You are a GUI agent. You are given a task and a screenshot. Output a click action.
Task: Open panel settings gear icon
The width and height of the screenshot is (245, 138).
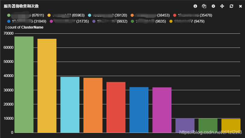[x=213, y=6]
